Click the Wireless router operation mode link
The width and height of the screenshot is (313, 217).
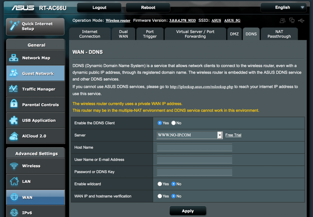(118, 21)
